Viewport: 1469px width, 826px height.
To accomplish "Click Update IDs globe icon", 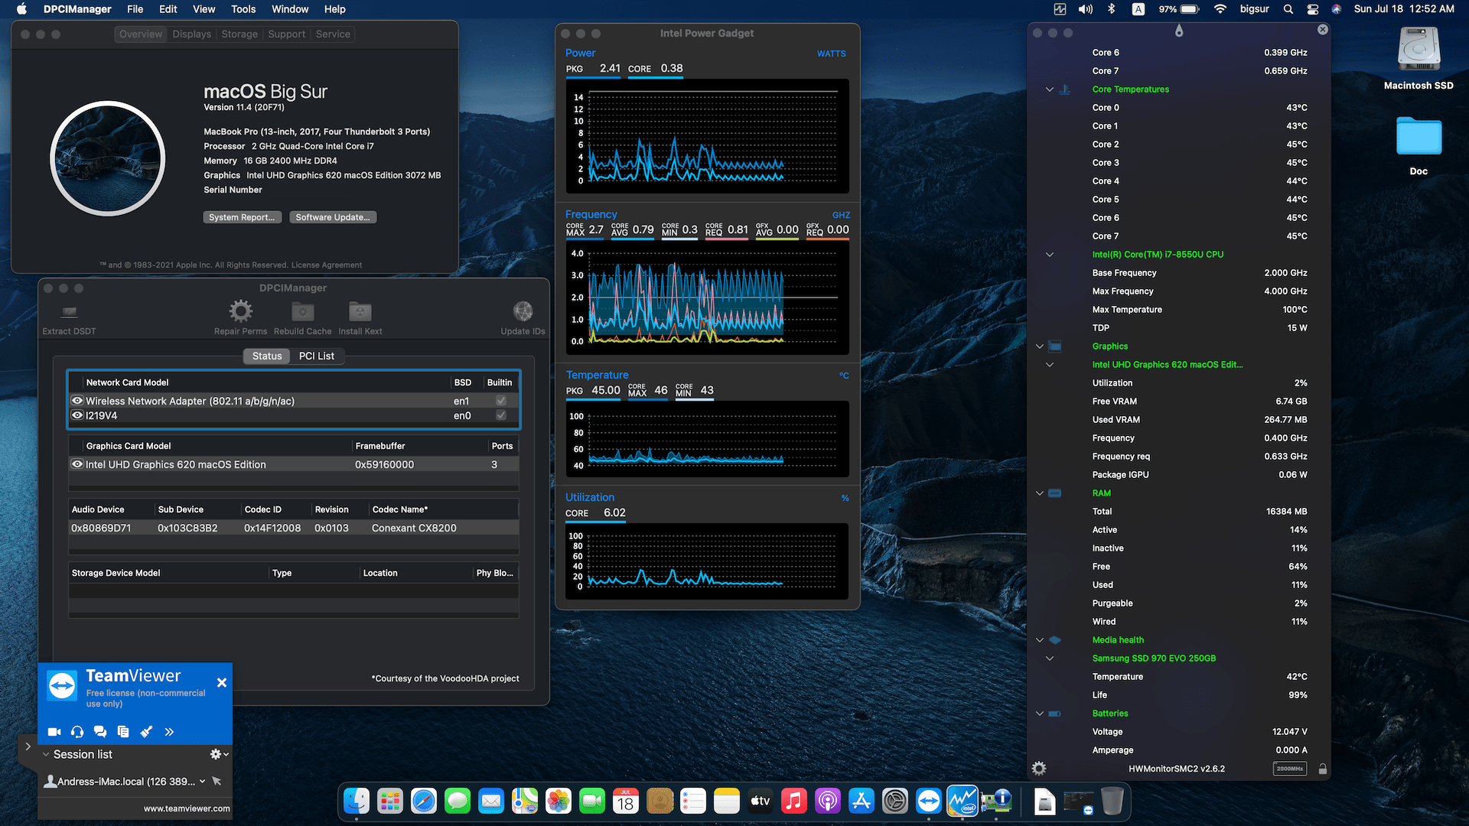I will click(523, 311).
